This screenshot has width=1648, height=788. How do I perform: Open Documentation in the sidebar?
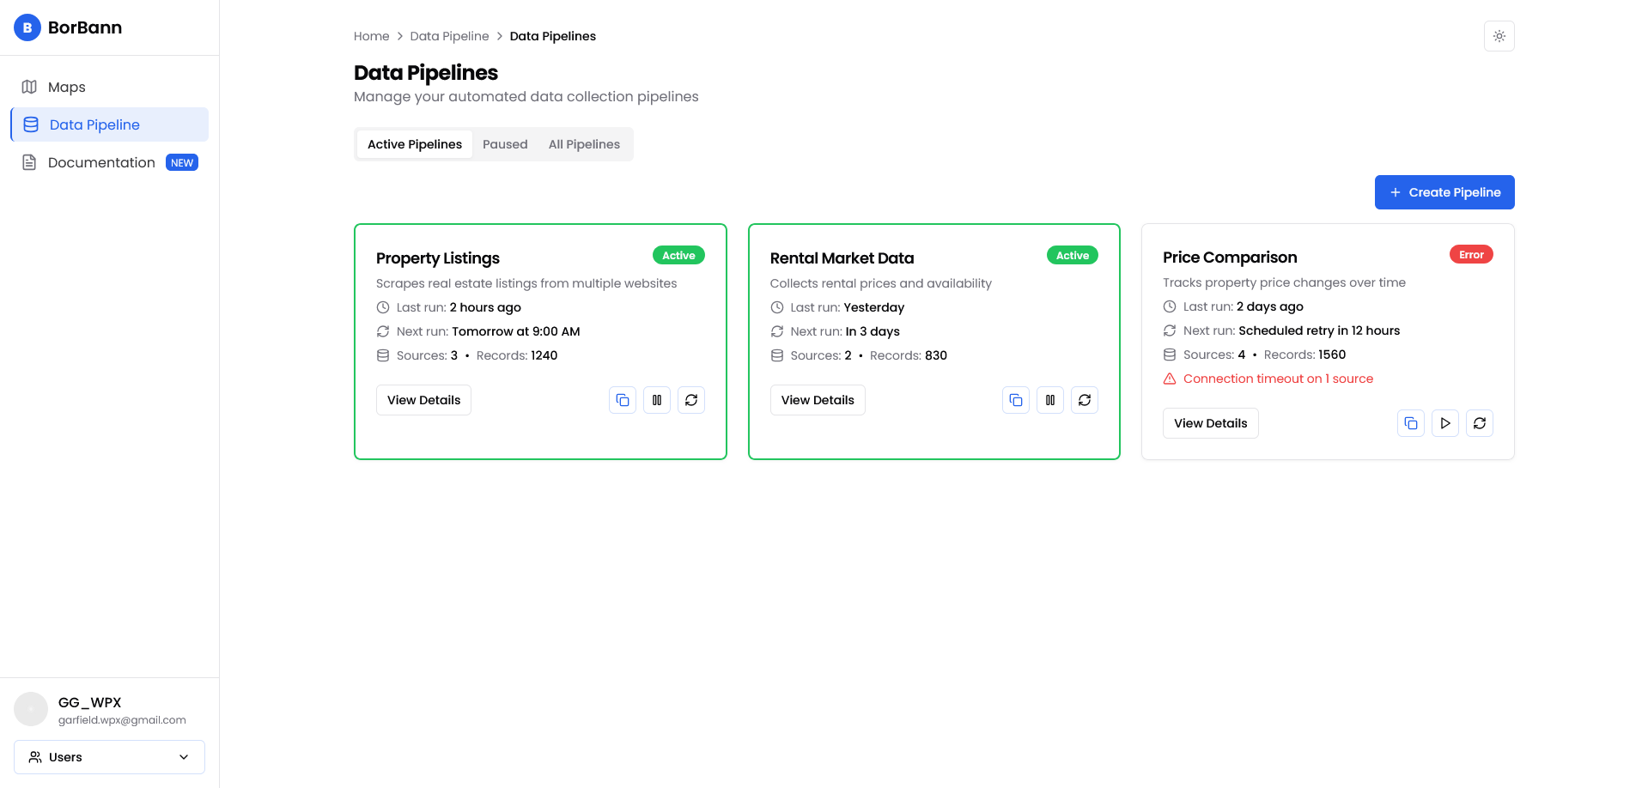(x=101, y=162)
